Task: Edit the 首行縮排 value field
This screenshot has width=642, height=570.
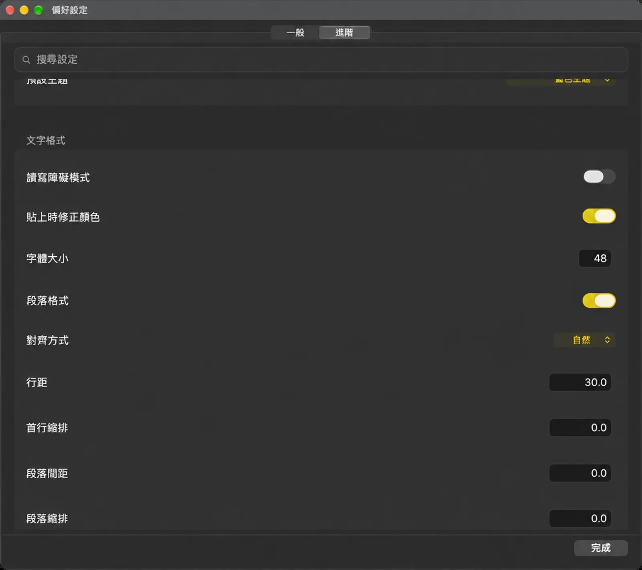Action: click(x=580, y=428)
